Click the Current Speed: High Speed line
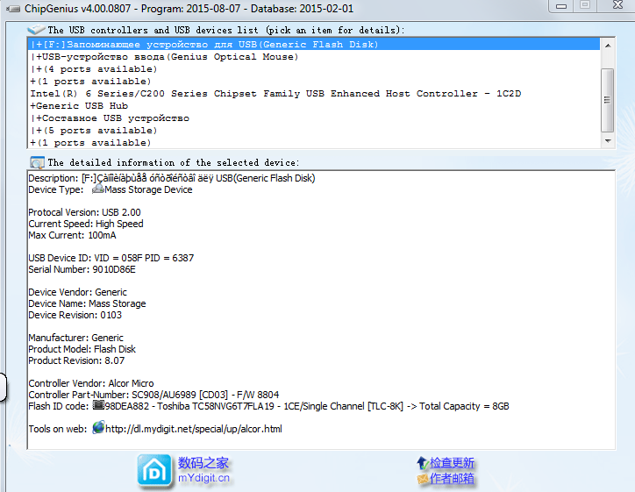Screen dimensions: 635x492 [86, 224]
